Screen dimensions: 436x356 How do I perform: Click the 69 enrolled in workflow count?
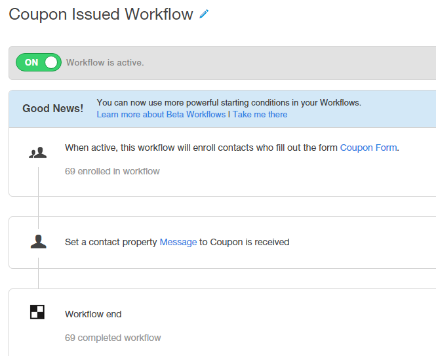click(x=112, y=171)
